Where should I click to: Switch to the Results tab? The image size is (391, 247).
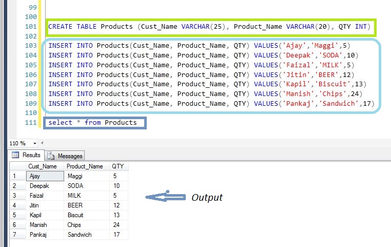(x=26, y=155)
